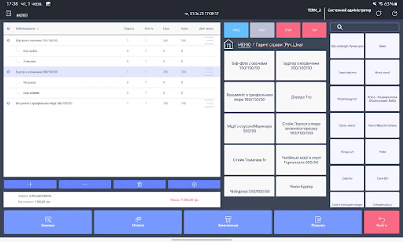Open the Риба category tile
This screenshot has width=403, height=242.
382,152
